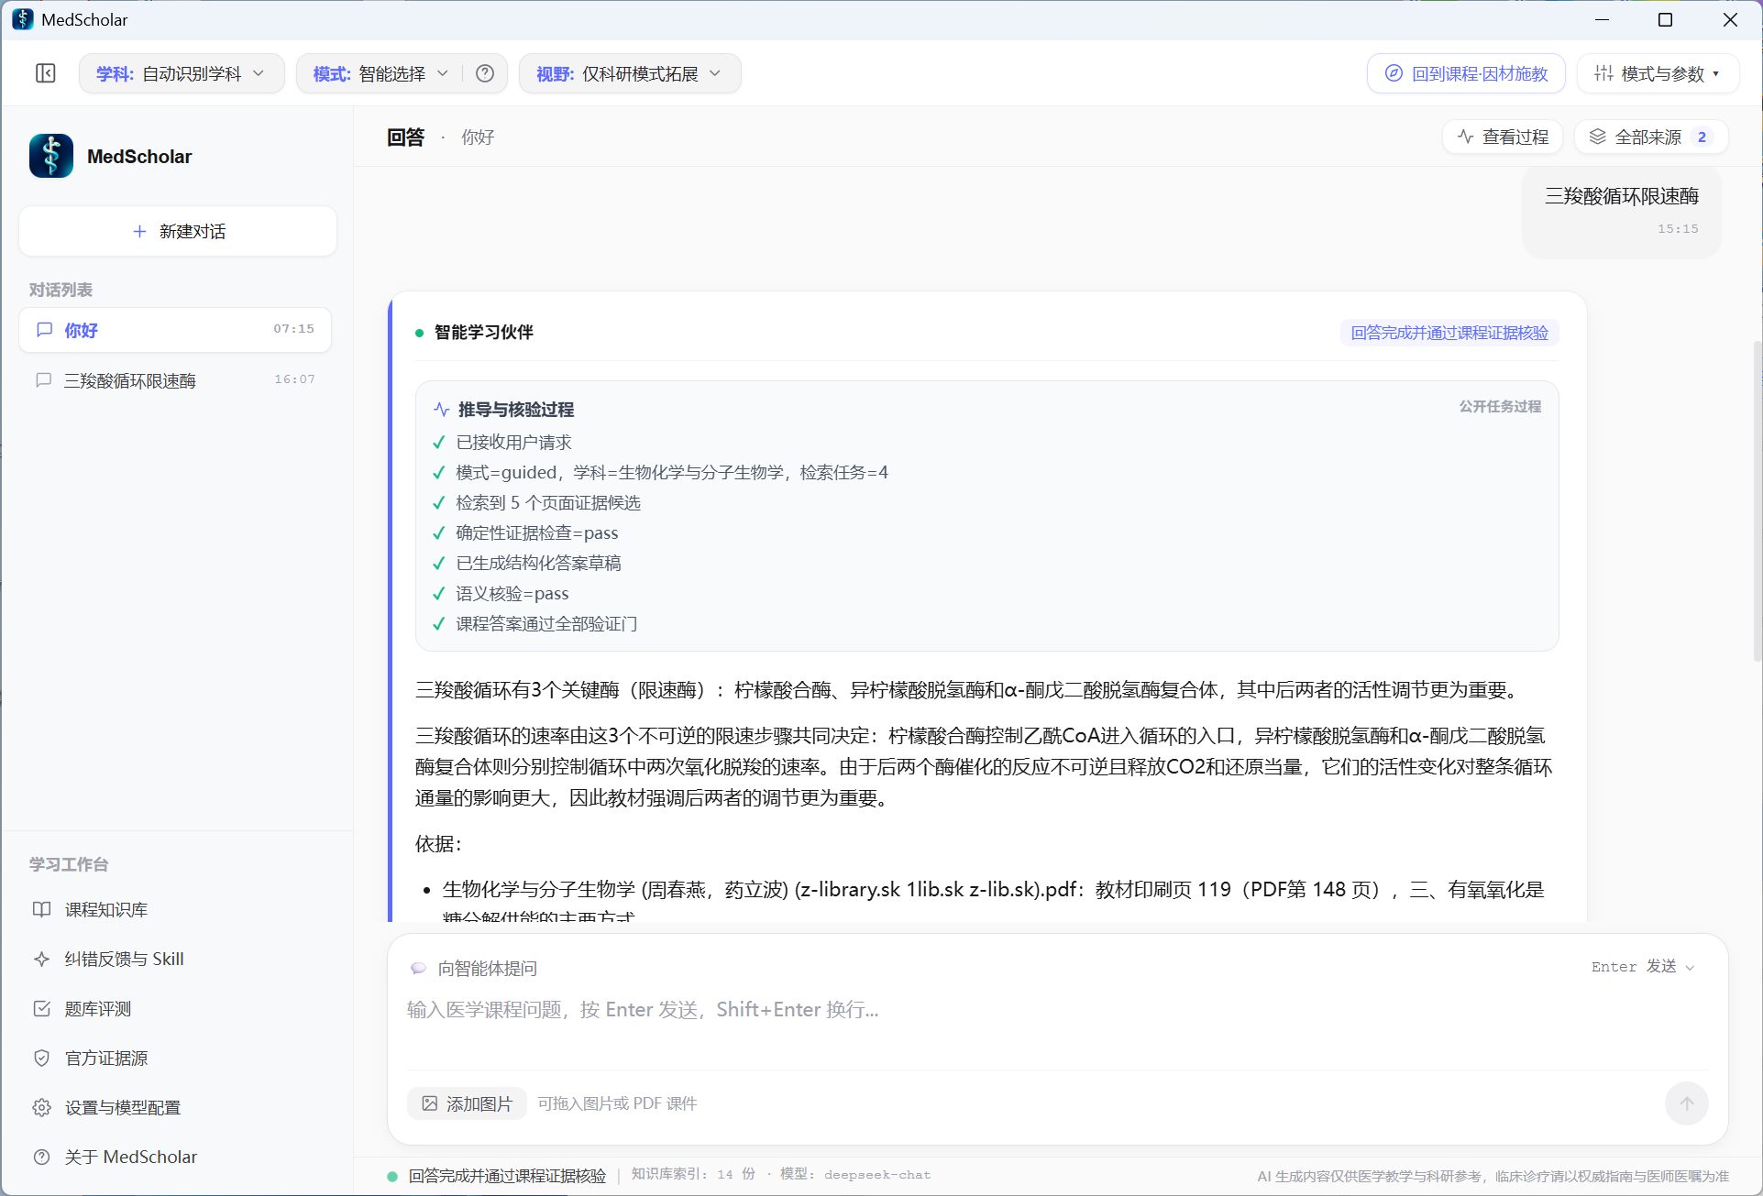Screen dimensions: 1763x1196
Task: Click 模型: deepseek-chat in status bar
Action: click(x=854, y=1174)
